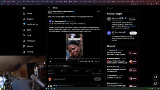Toggle video picture-in-picture icon

click(x=96, y=61)
